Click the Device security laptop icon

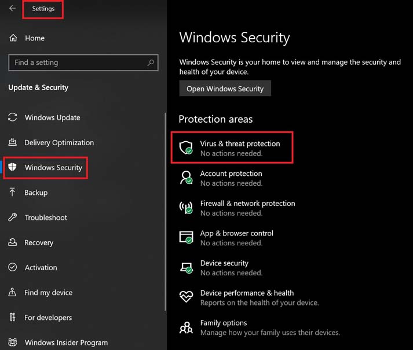pyautogui.click(x=186, y=267)
